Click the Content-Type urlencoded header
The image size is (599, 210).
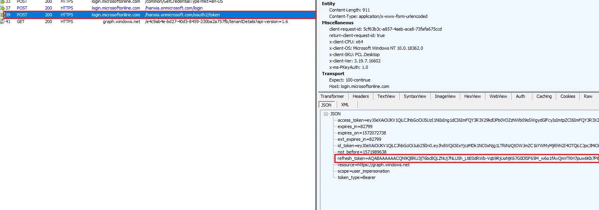[x=378, y=16]
